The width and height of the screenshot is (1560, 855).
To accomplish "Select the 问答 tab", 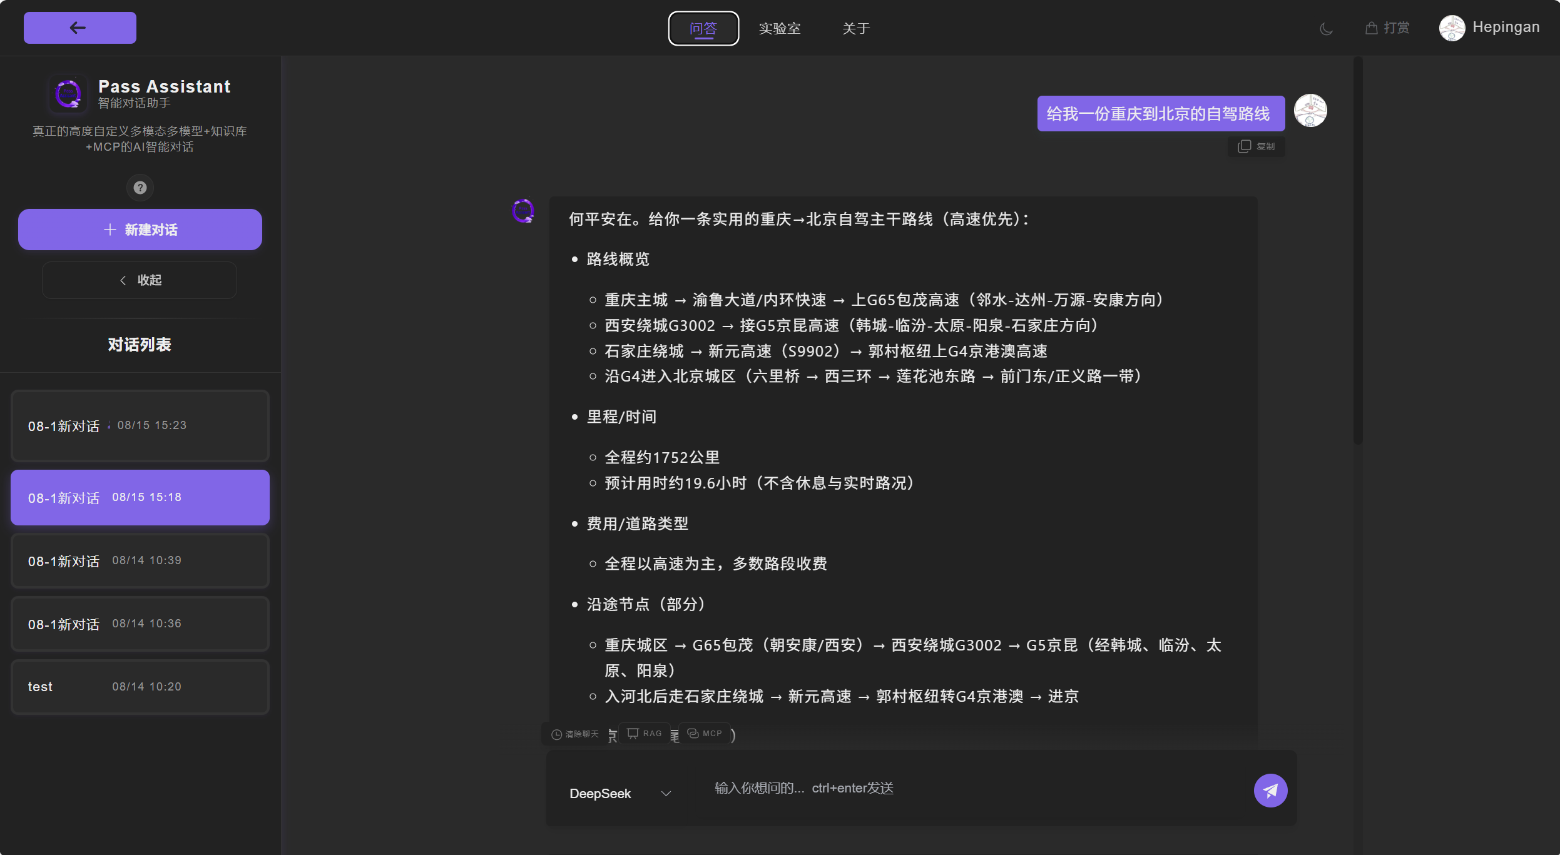I will [x=703, y=29].
